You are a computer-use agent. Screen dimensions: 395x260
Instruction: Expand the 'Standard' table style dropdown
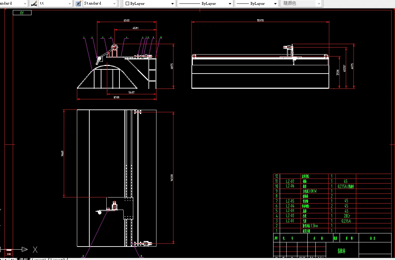pyautogui.click(x=114, y=3)
